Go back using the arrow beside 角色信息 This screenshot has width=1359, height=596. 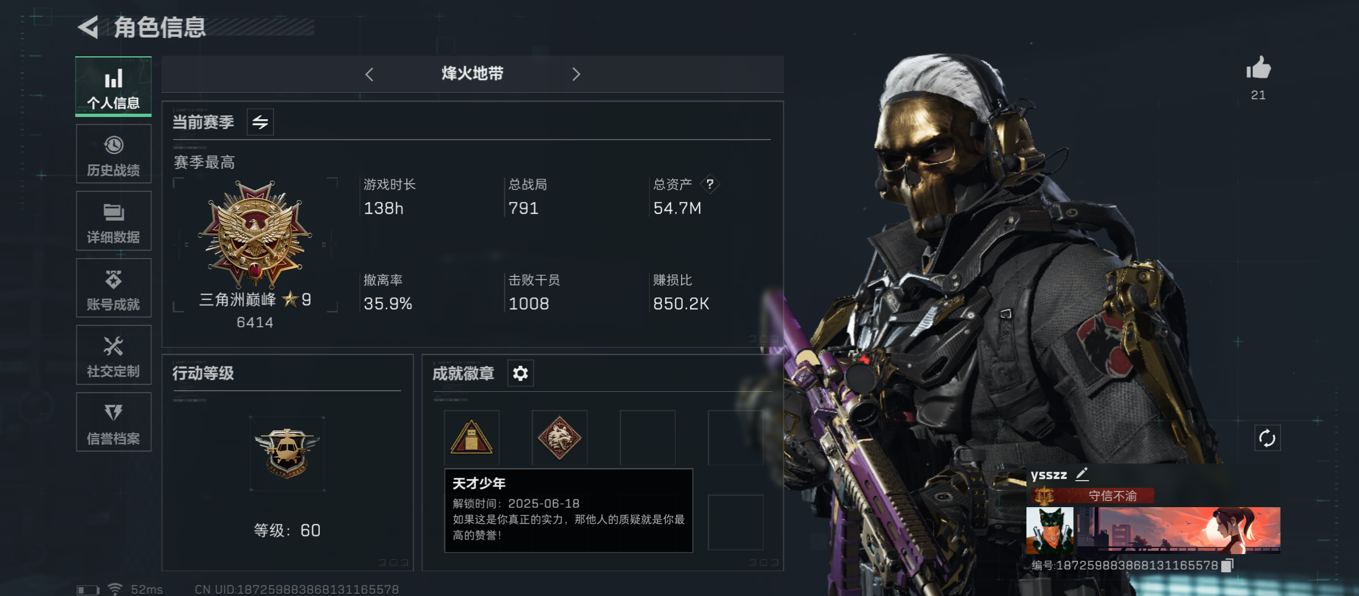pyautogui.click(x=88, y=27)
